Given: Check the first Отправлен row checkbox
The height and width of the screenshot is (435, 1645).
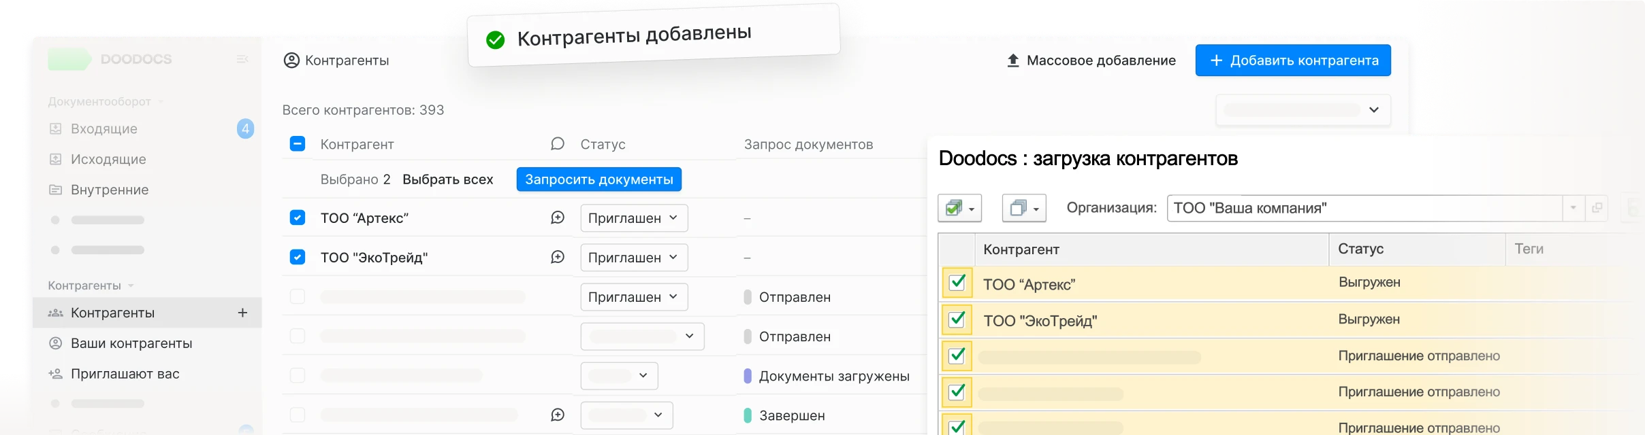Looking at the screenshot, I should click(x=298, y=296).
